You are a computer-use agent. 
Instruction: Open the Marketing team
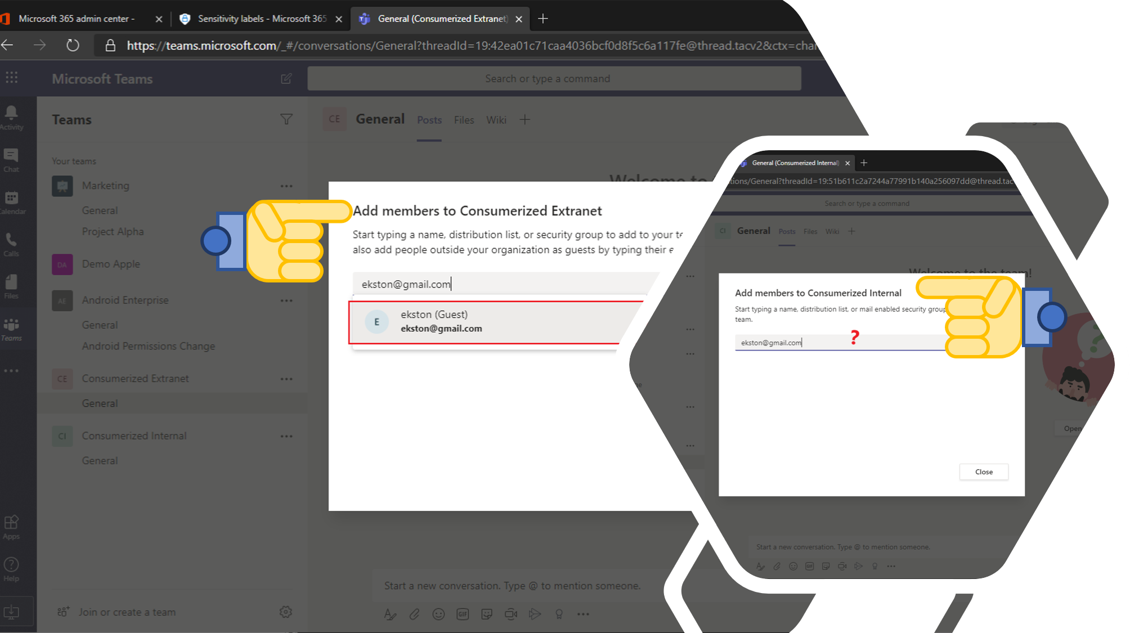tap(105, 186)
